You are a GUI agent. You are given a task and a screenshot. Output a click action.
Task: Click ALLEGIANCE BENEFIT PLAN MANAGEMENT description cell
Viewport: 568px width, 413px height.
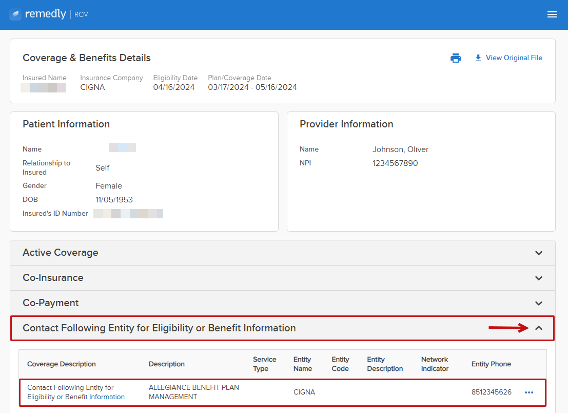click(x=194, y=392)
